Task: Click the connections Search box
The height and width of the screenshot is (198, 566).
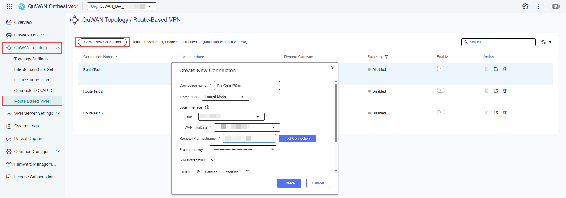Action: point(498,42)
